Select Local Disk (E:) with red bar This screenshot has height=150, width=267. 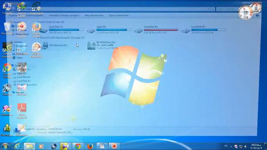click(156, 30)
